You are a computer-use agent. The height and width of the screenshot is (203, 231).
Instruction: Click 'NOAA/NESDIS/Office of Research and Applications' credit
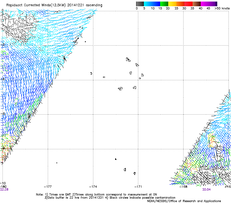click(x=184, y=201)
